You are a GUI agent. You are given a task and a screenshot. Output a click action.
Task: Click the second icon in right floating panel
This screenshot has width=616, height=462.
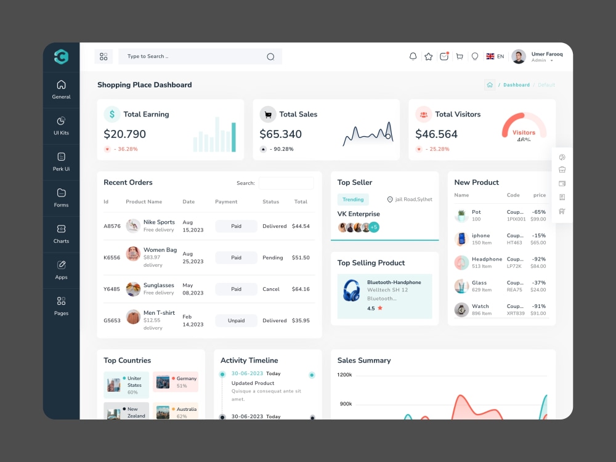pos(562,170)
